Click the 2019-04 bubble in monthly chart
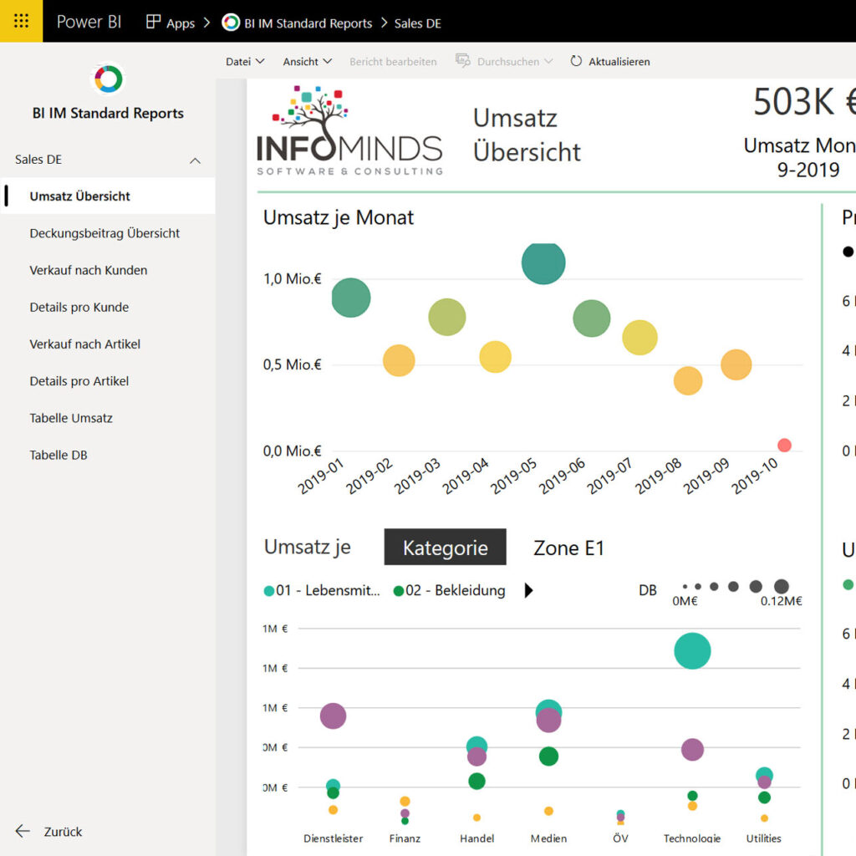 495,356
